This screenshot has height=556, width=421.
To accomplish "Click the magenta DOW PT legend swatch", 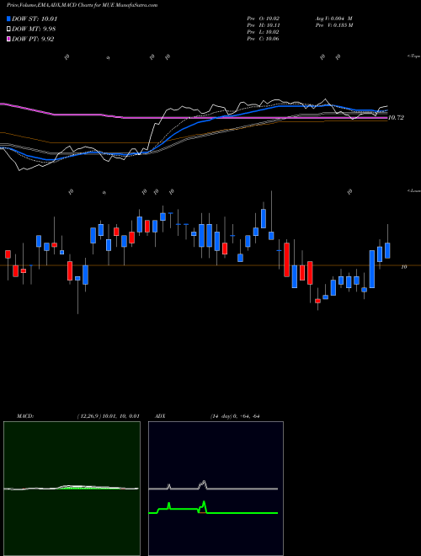I will tap(9, 39).
